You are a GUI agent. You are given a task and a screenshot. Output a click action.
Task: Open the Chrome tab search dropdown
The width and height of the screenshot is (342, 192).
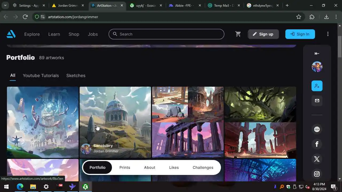click(x=5, y=5)
